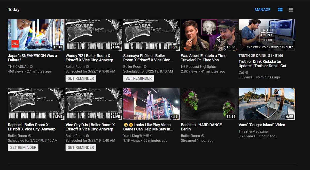Image resolution: width=310 pixels, height=170 pixels.
Task: Set reminder for Woody '92 stream
Action: point(81,78)
